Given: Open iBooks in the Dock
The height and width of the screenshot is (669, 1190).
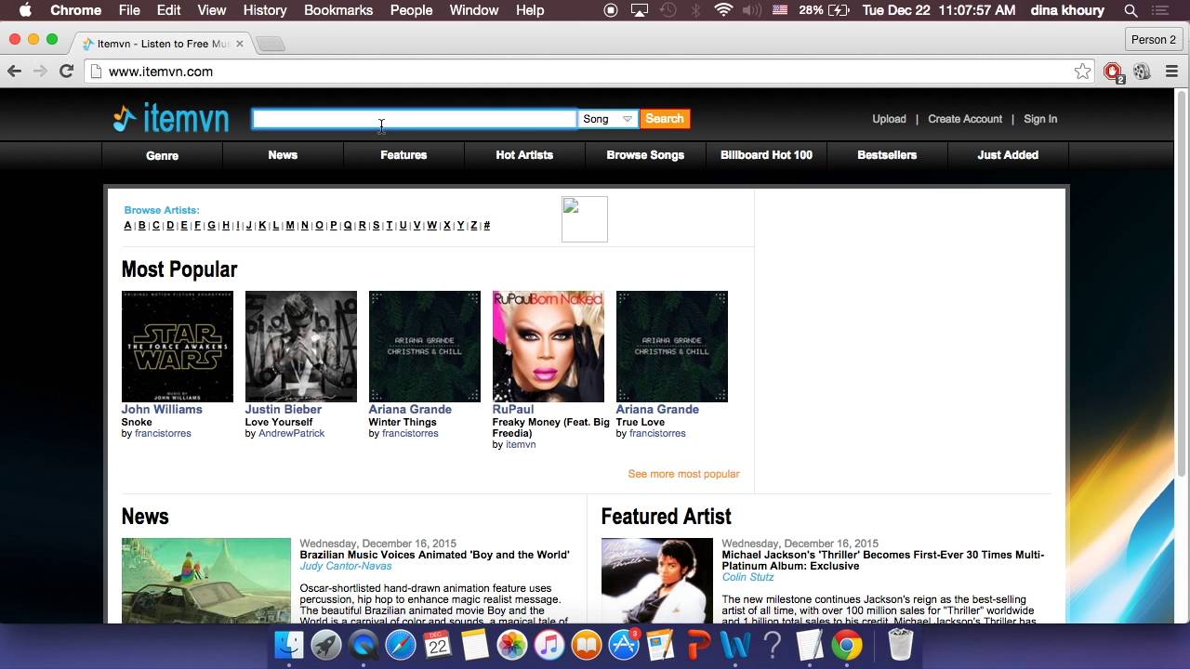Looking at the screenshot, I should click(x=587, y=644).
